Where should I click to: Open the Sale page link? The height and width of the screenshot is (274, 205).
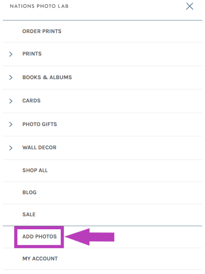pos(29,215)
